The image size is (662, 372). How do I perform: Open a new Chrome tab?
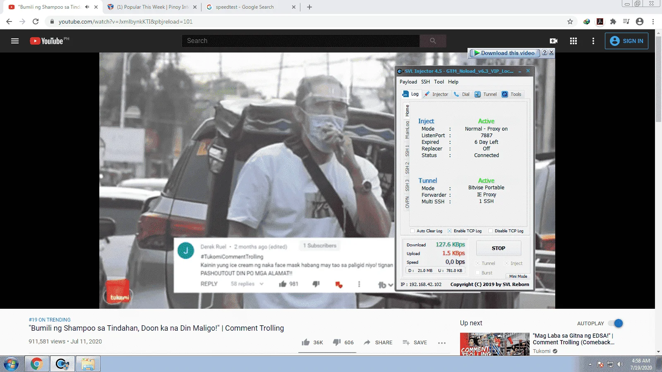(309, 7)
